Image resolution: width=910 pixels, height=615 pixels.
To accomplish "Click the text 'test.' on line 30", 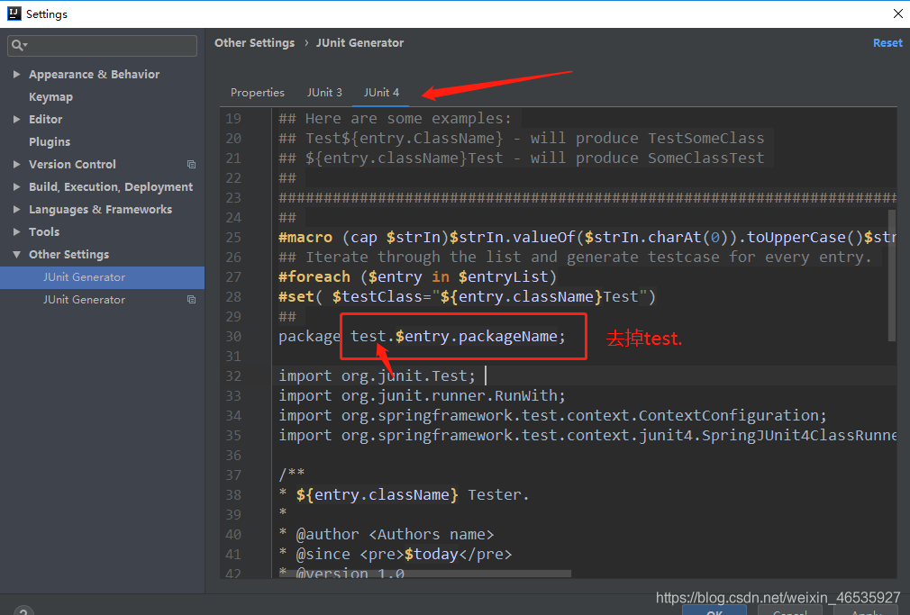I will coord(372,337).
